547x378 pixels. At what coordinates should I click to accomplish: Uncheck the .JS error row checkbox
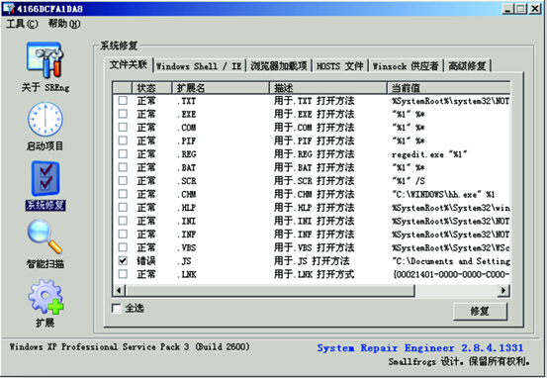pos(123,260)
